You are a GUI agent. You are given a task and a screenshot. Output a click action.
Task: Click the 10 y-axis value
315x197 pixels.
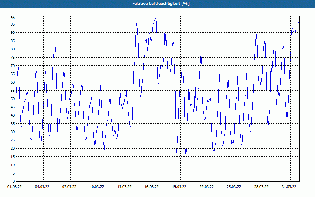tap(13, 165)
